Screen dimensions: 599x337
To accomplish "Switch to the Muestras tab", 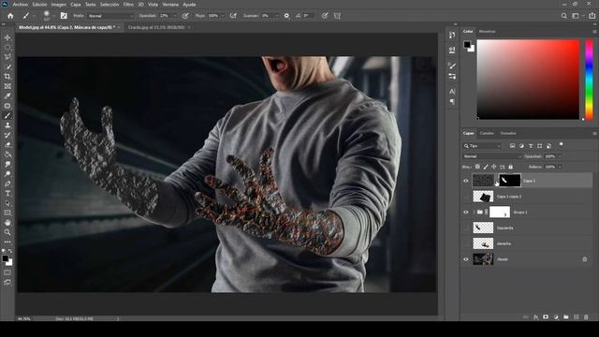I will 487,31.
